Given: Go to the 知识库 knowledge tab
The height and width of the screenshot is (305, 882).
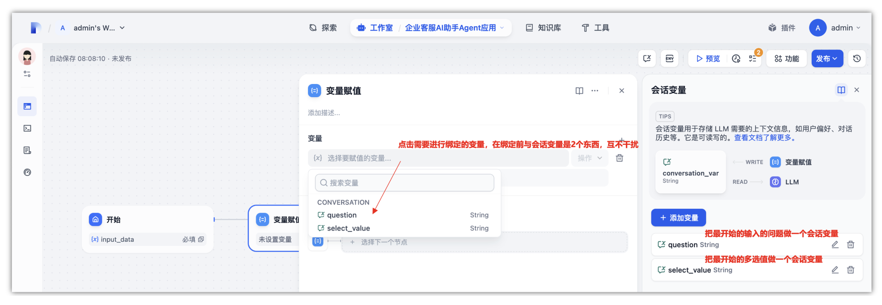Looking at the screenshot, I should 543,28.
